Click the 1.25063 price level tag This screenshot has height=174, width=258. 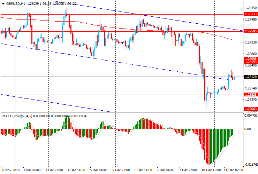(251, 109)
